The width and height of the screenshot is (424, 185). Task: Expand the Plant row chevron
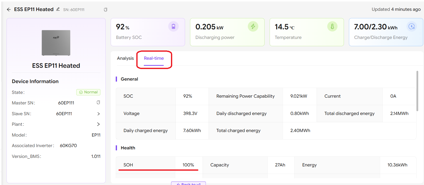98,124
